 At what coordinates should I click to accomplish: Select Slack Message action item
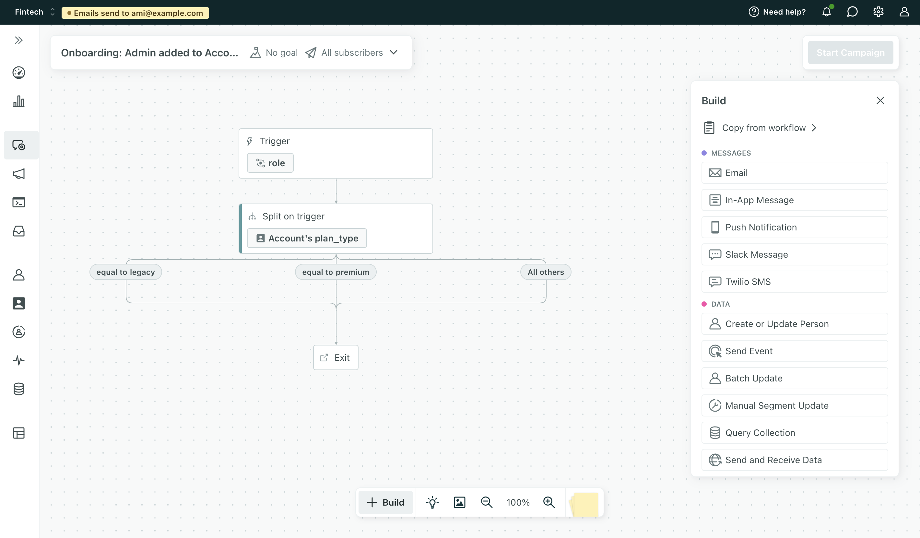coord(795,254)
